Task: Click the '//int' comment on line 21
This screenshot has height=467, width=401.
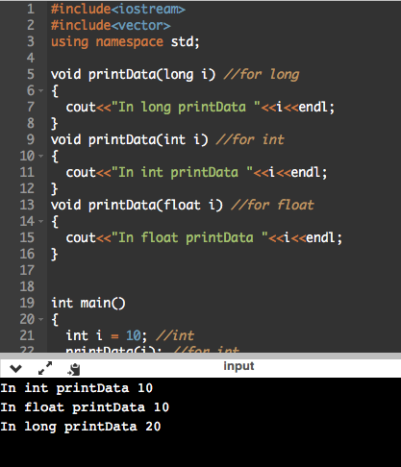Action: tap(175, 335)
